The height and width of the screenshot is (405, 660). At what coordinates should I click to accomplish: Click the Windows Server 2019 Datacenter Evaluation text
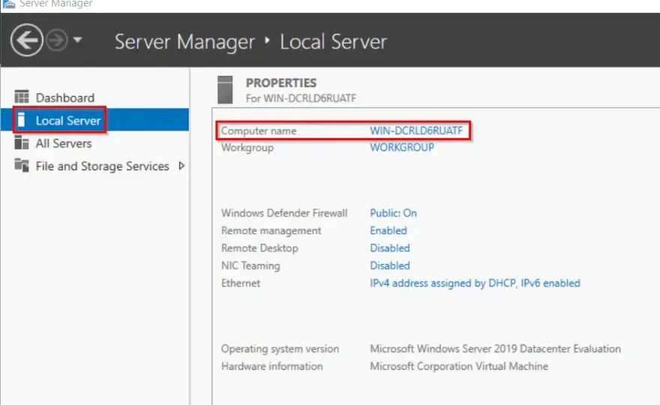(x=495, y=349)
